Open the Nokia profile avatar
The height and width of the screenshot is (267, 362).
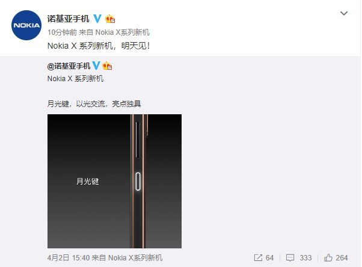click(26, 25)
